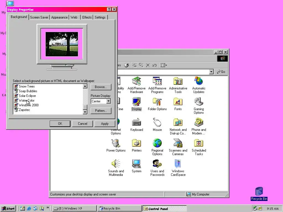Open the Start menu
The width and height of the screenshot is (283, 212).
tap(8, 209)
